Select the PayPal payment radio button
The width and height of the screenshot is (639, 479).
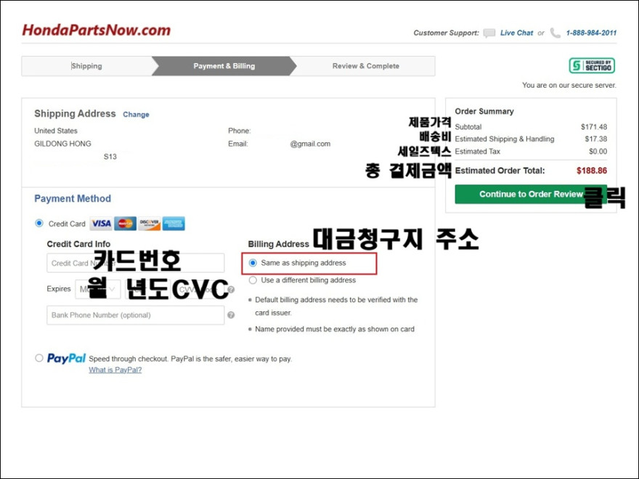39,358
